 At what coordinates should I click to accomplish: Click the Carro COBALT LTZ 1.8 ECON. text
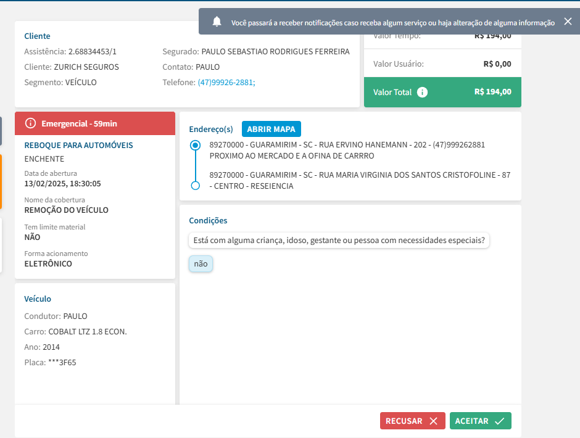tap(75, 331)
